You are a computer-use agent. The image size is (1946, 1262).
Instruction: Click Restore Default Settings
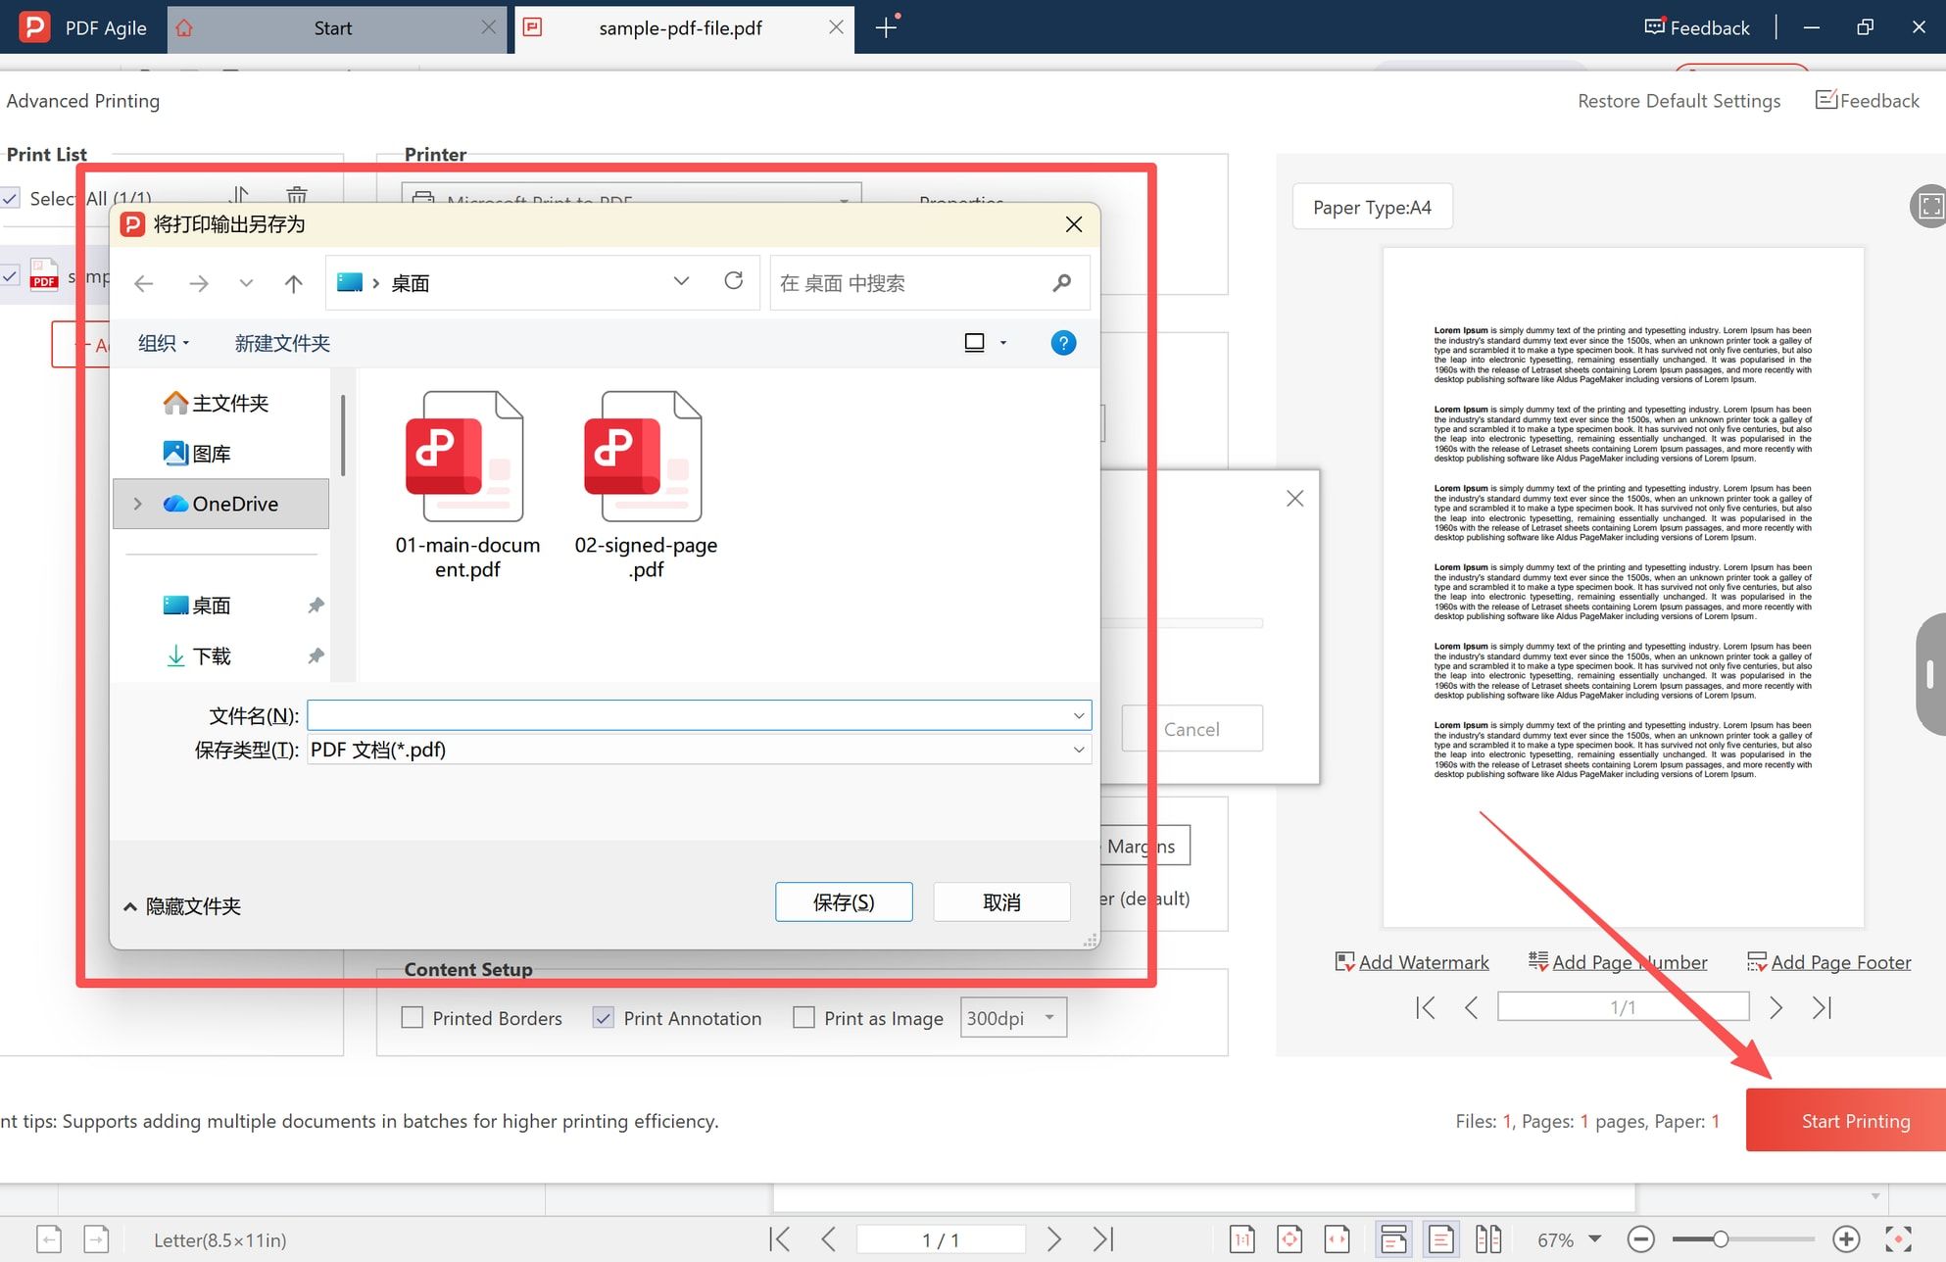[x=1678, y=101]
